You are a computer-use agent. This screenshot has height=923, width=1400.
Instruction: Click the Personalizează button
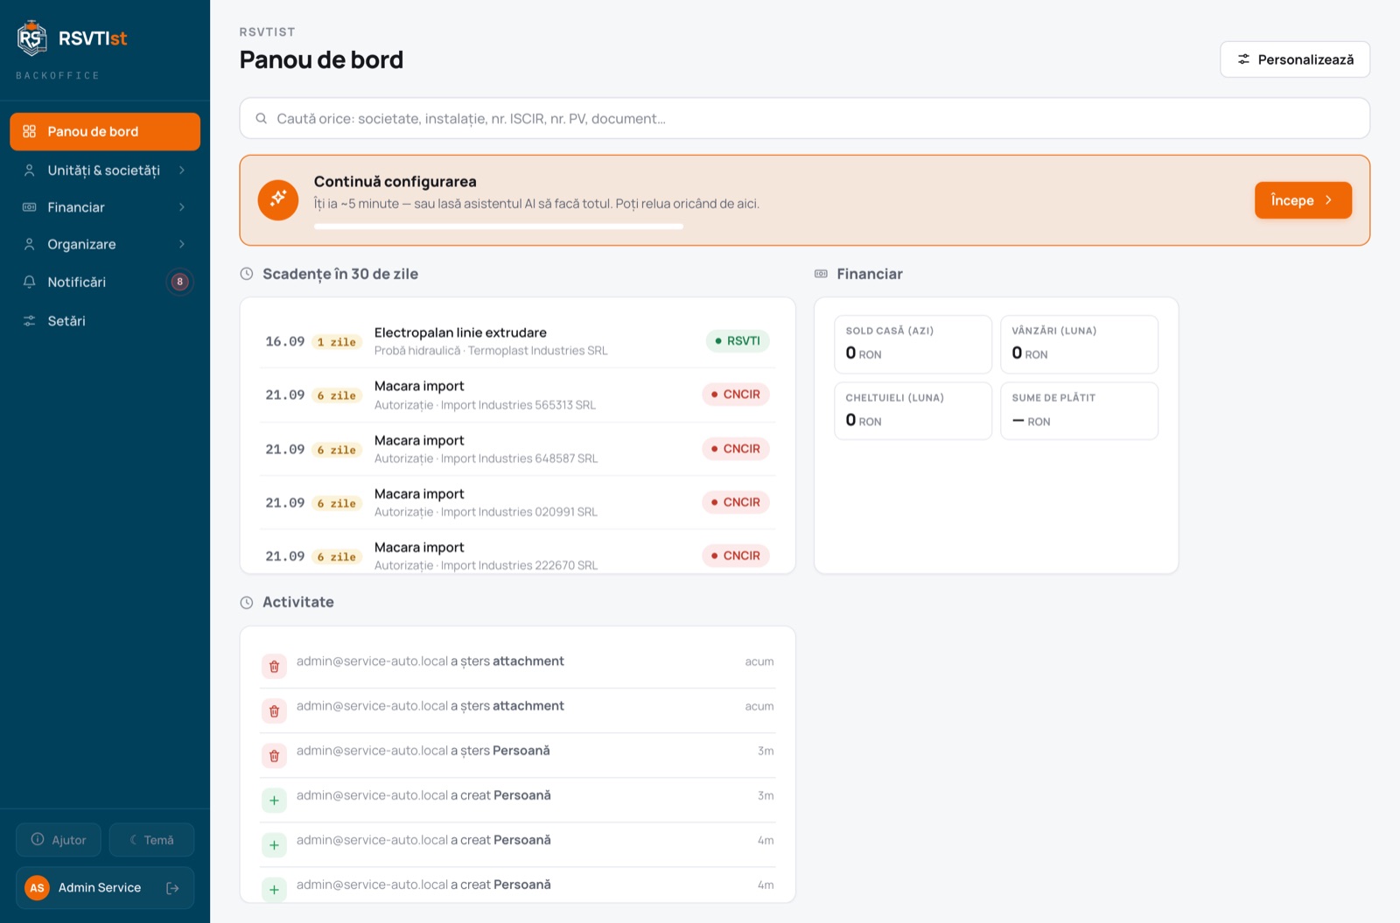(1295, 59)
